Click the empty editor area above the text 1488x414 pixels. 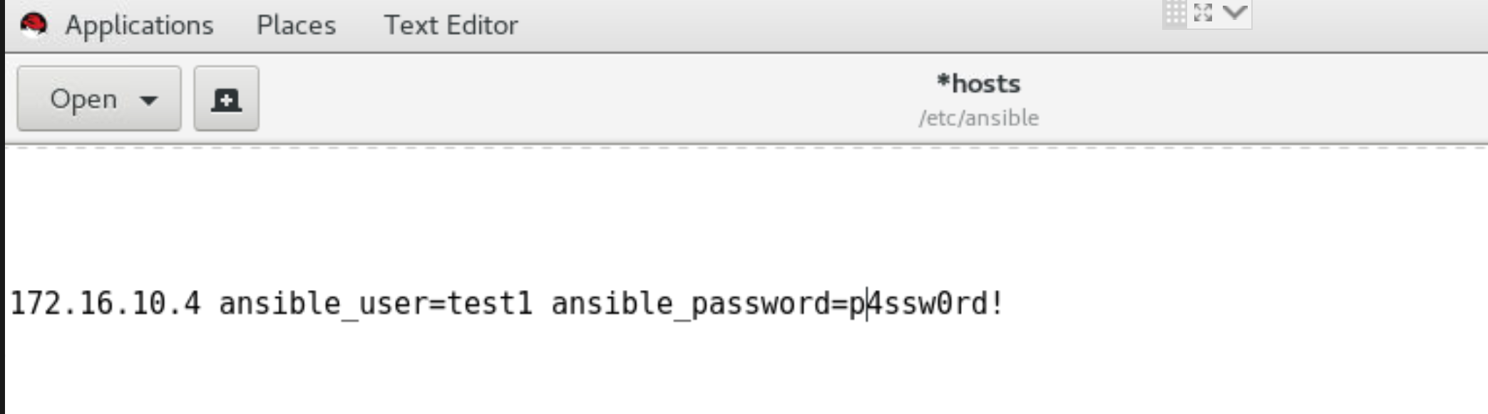click(x=746, y=214)
